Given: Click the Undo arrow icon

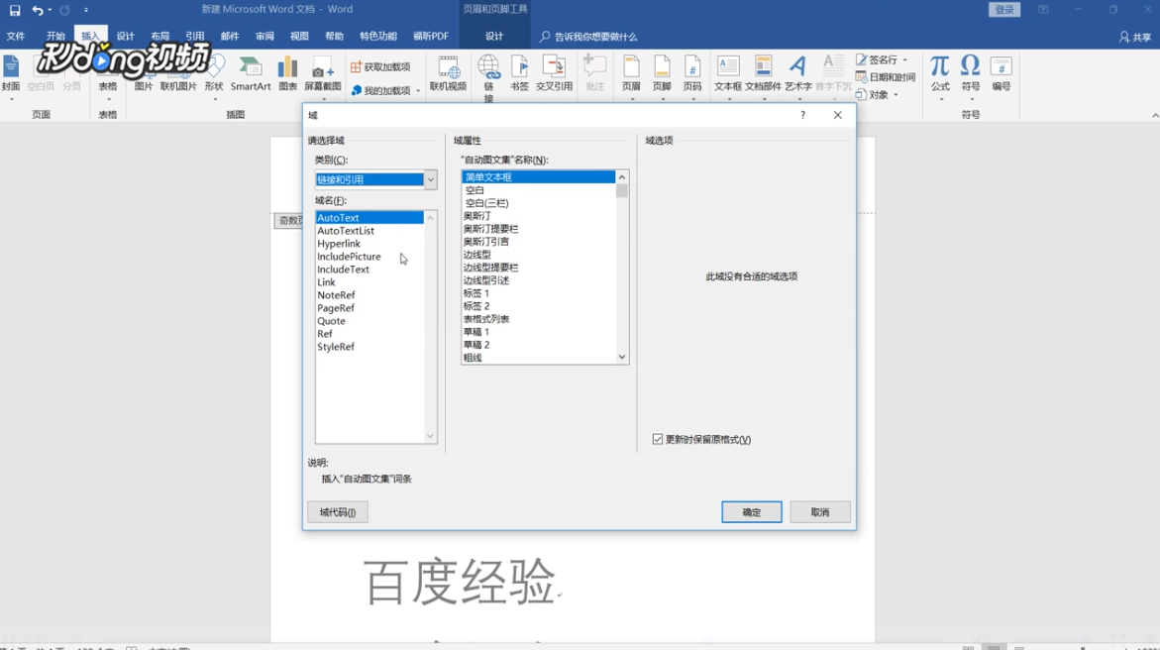Looking at the screenshot, I should (x=37, y=10).
